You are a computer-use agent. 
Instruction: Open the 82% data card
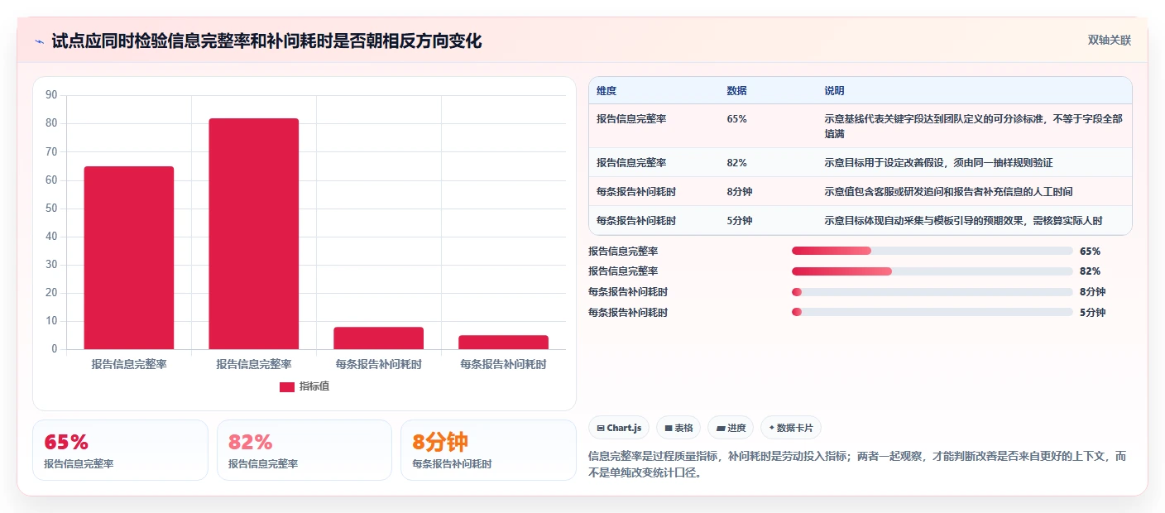304,450
